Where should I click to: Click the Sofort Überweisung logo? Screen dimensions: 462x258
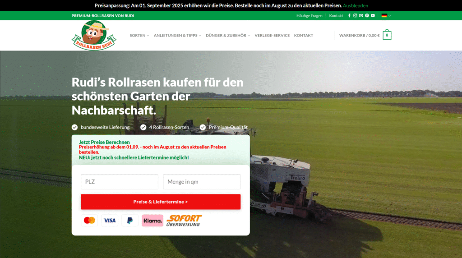(184, 220)
